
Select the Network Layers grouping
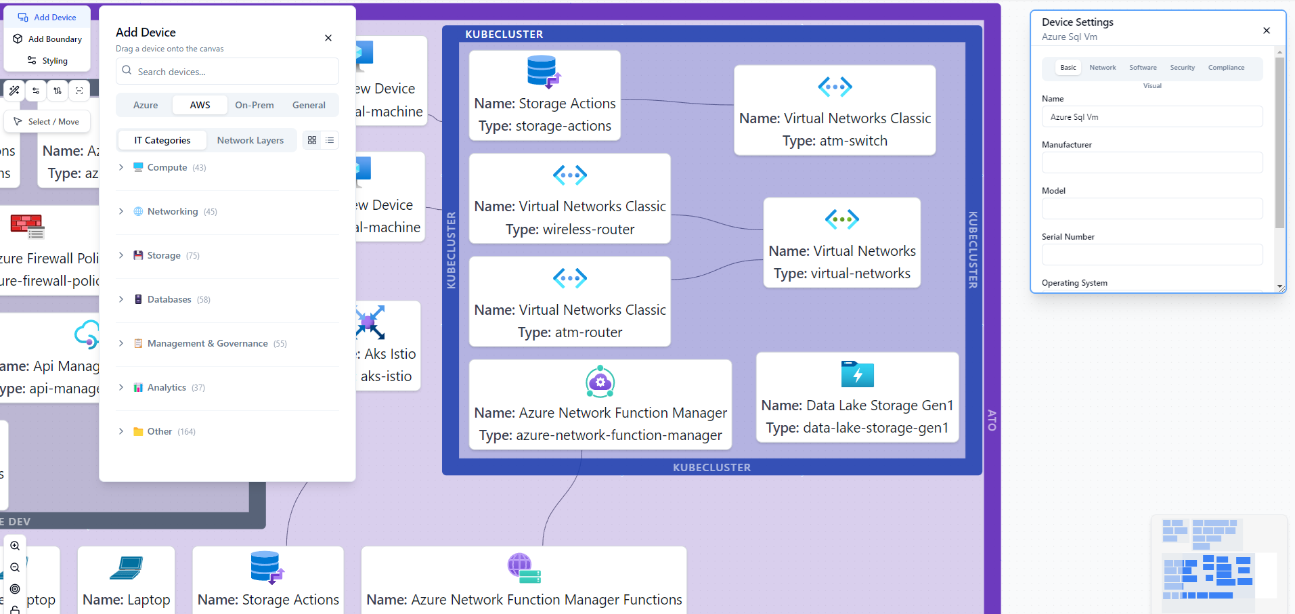coord(250,140)
